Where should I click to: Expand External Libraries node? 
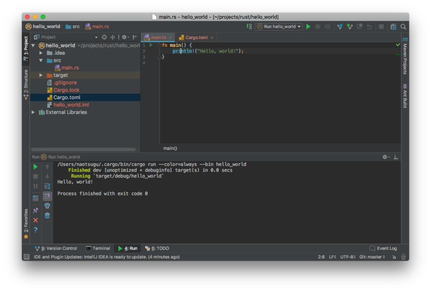point(33,112)
